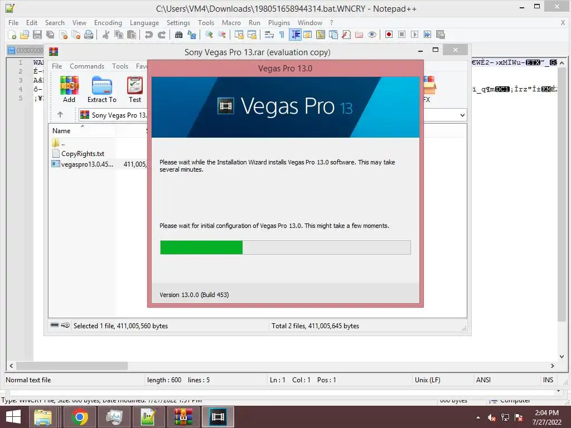571x428 pixels.
Task: Open the File menu in Notepad++
Action: tap(13, 22)
